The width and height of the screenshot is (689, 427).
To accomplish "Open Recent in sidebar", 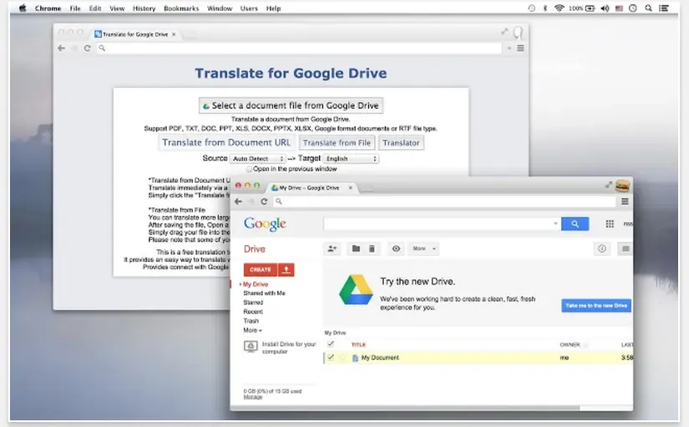I will pos(253,312).
